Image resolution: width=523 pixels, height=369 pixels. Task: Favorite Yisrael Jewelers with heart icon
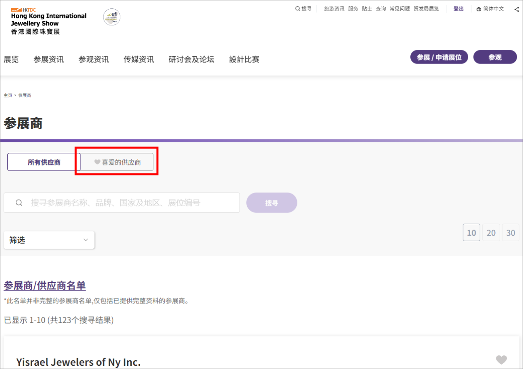tap(501, 359)
